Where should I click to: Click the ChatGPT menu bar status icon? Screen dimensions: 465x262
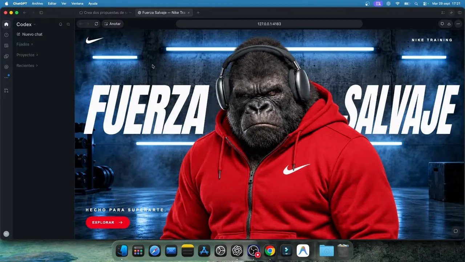click(388, 3)
